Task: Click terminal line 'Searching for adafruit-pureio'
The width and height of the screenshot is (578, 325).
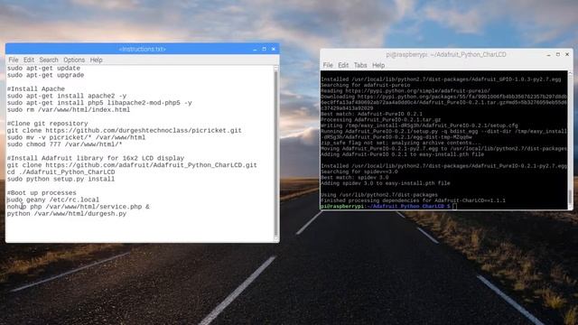Action: tap(365, 85)
